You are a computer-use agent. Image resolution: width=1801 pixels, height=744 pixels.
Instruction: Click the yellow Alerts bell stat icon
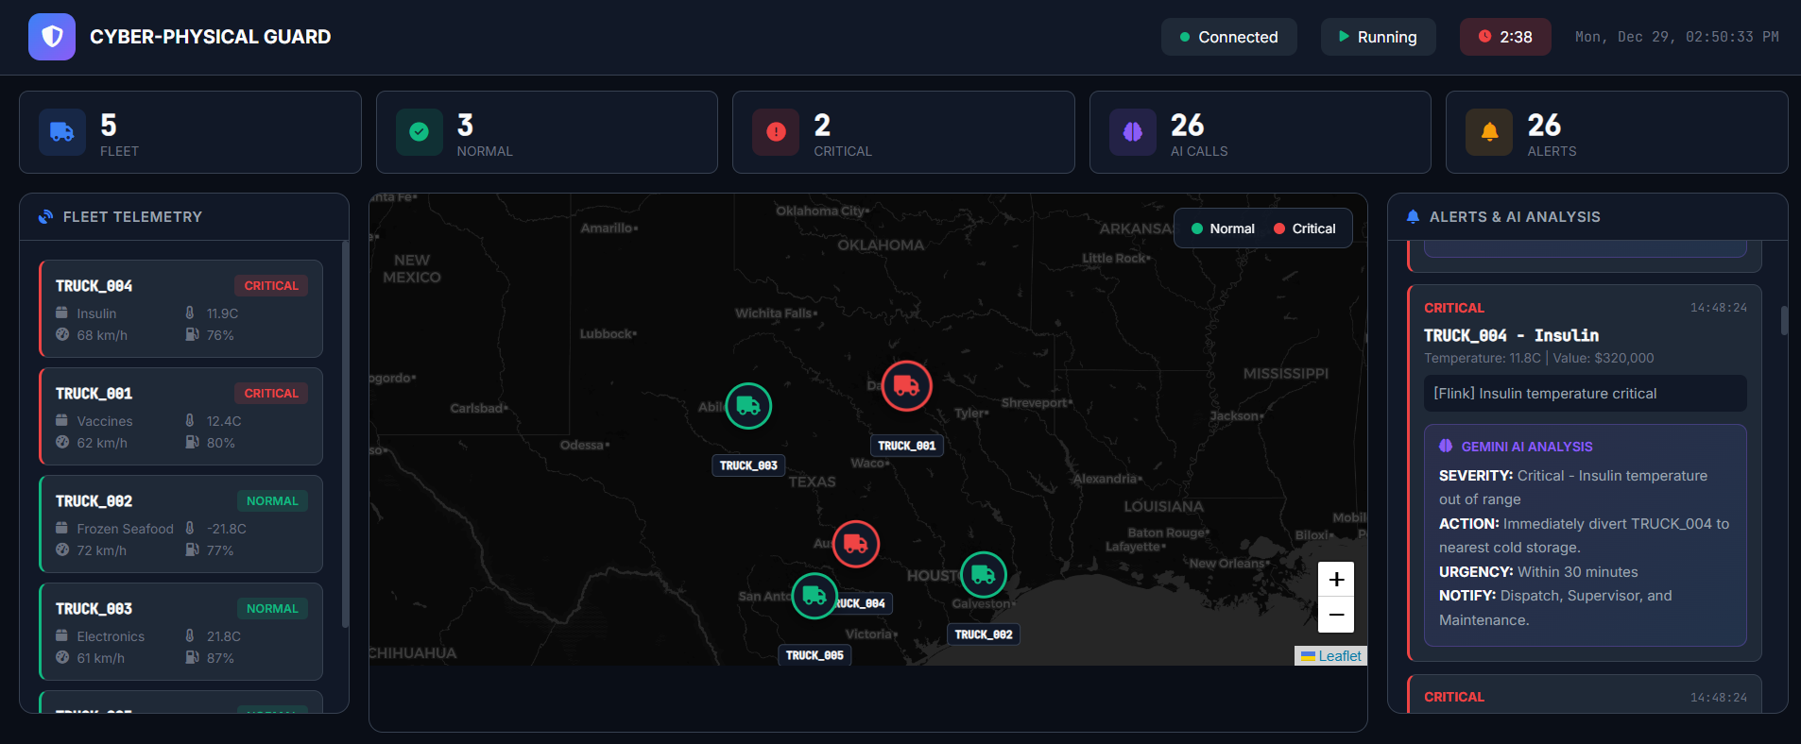1489,132
